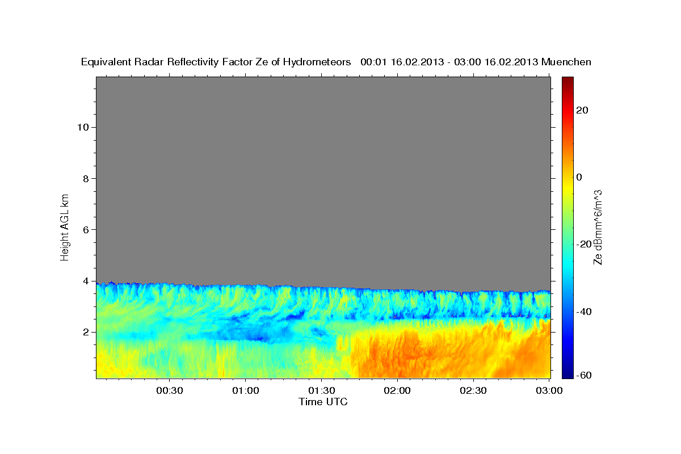The height and width of the screenshot is (454, 681).
Task: Click the station name 'Muenchen' in the title
Action: (566, 62)
